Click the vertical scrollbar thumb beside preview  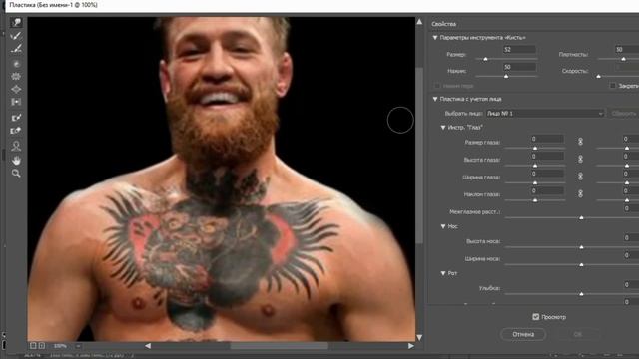(419, 156)
